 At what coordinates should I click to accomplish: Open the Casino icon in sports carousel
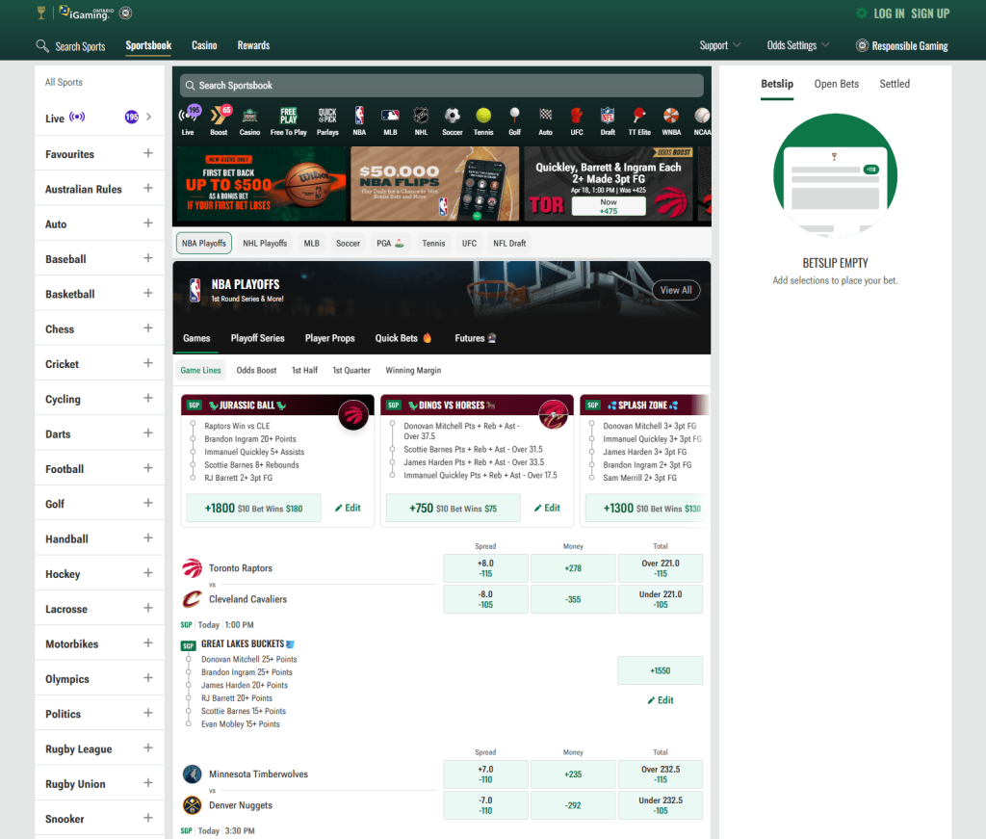(249, 120)
